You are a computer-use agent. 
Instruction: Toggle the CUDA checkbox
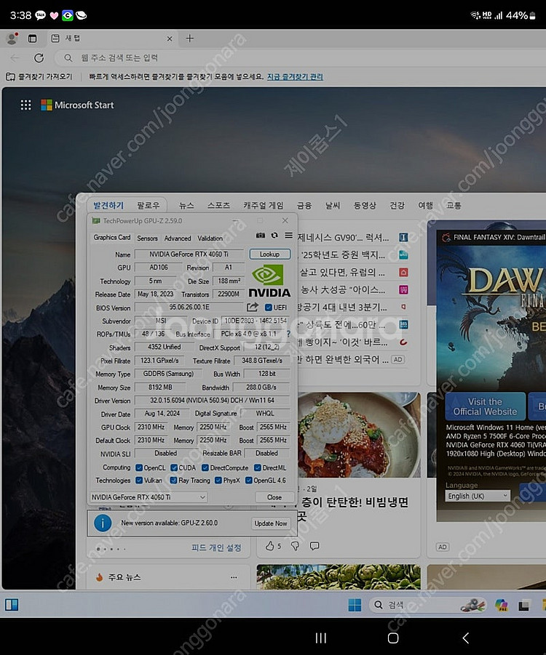pyautogui.click(x=174, y=467)
